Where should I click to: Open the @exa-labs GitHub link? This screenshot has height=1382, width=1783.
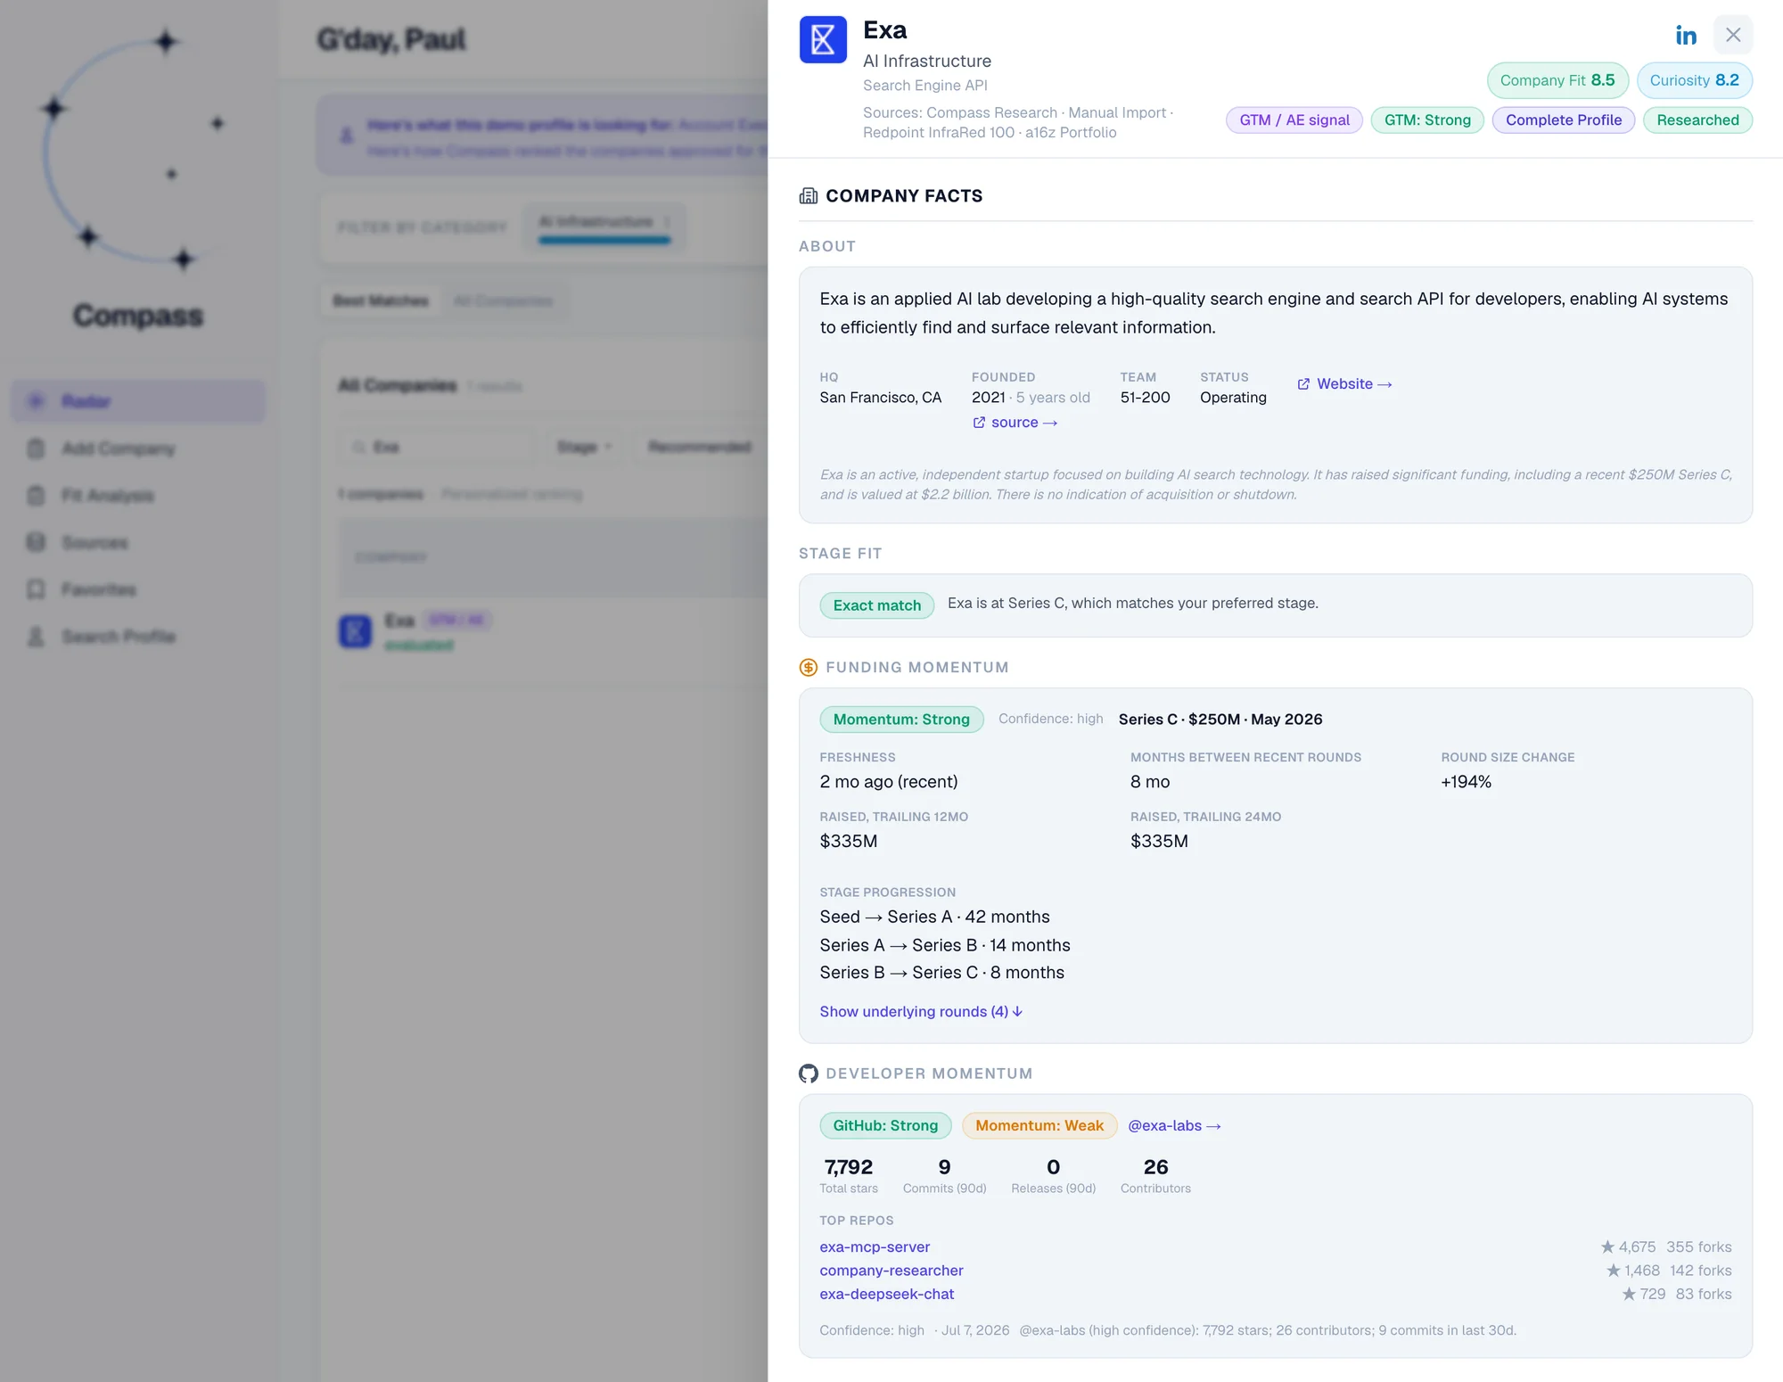[x=1174, y=1125]
